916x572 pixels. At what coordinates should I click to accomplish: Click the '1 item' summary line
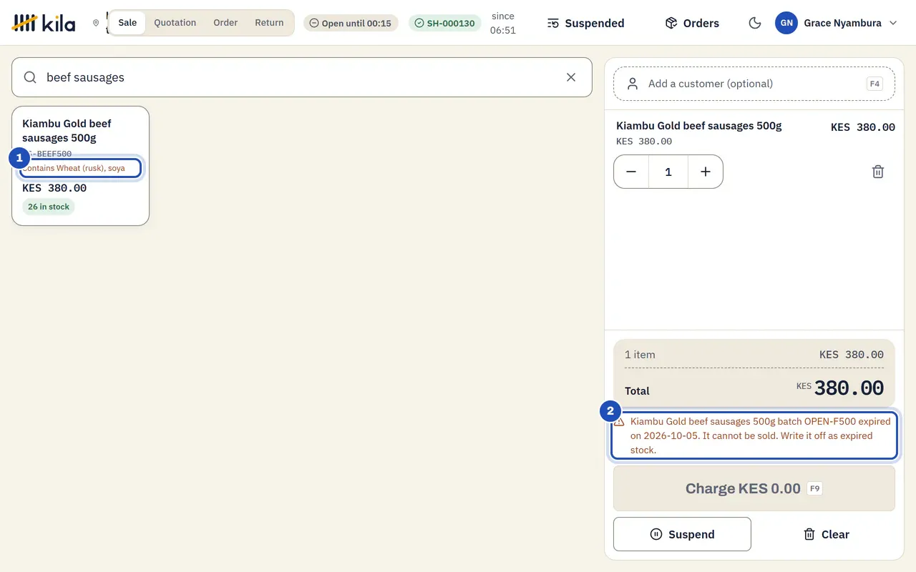click(x=754, y=355)
